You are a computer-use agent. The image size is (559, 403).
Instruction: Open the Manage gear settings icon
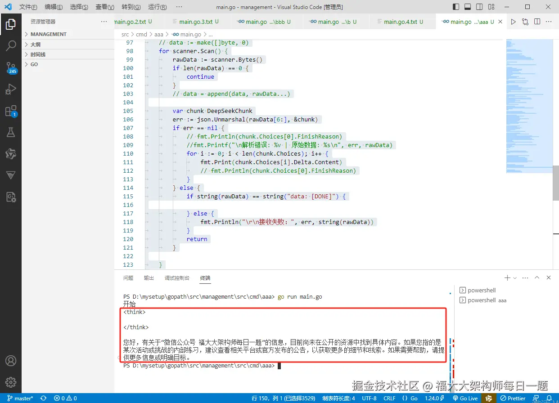click(x=11, y=382)
